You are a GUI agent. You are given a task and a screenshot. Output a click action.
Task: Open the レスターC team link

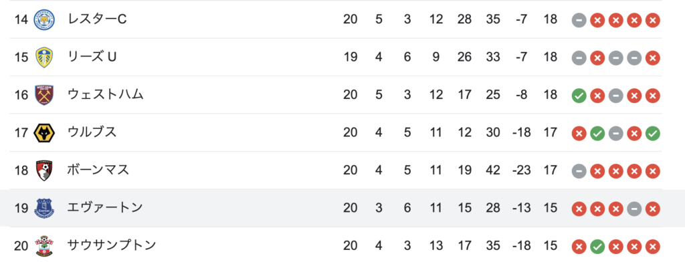pos(97,19)
